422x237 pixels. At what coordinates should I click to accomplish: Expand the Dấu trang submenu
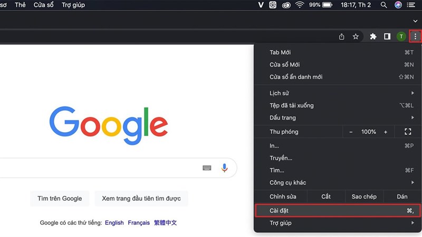tap(338, 117)
